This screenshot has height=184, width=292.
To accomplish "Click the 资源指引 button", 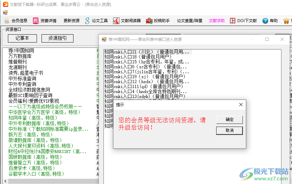I will pyautogui.click(x=57, y=38).
